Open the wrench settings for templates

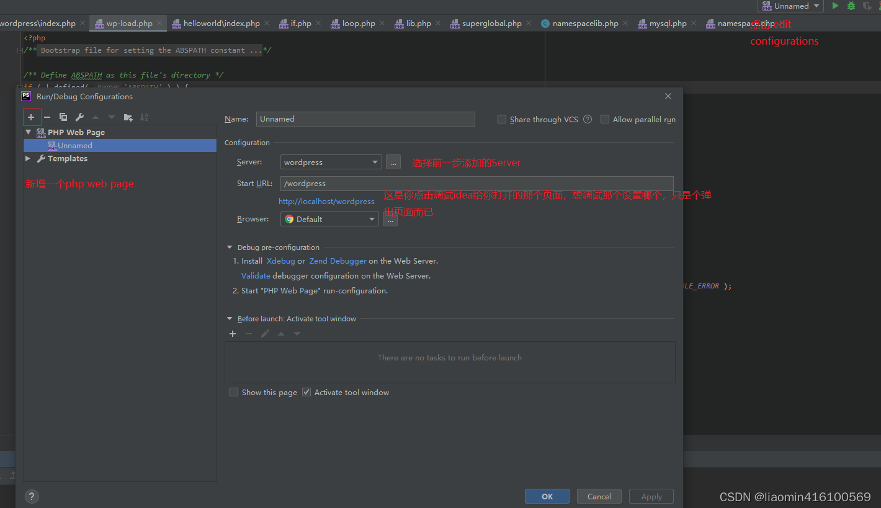click(x=79, y=117)
